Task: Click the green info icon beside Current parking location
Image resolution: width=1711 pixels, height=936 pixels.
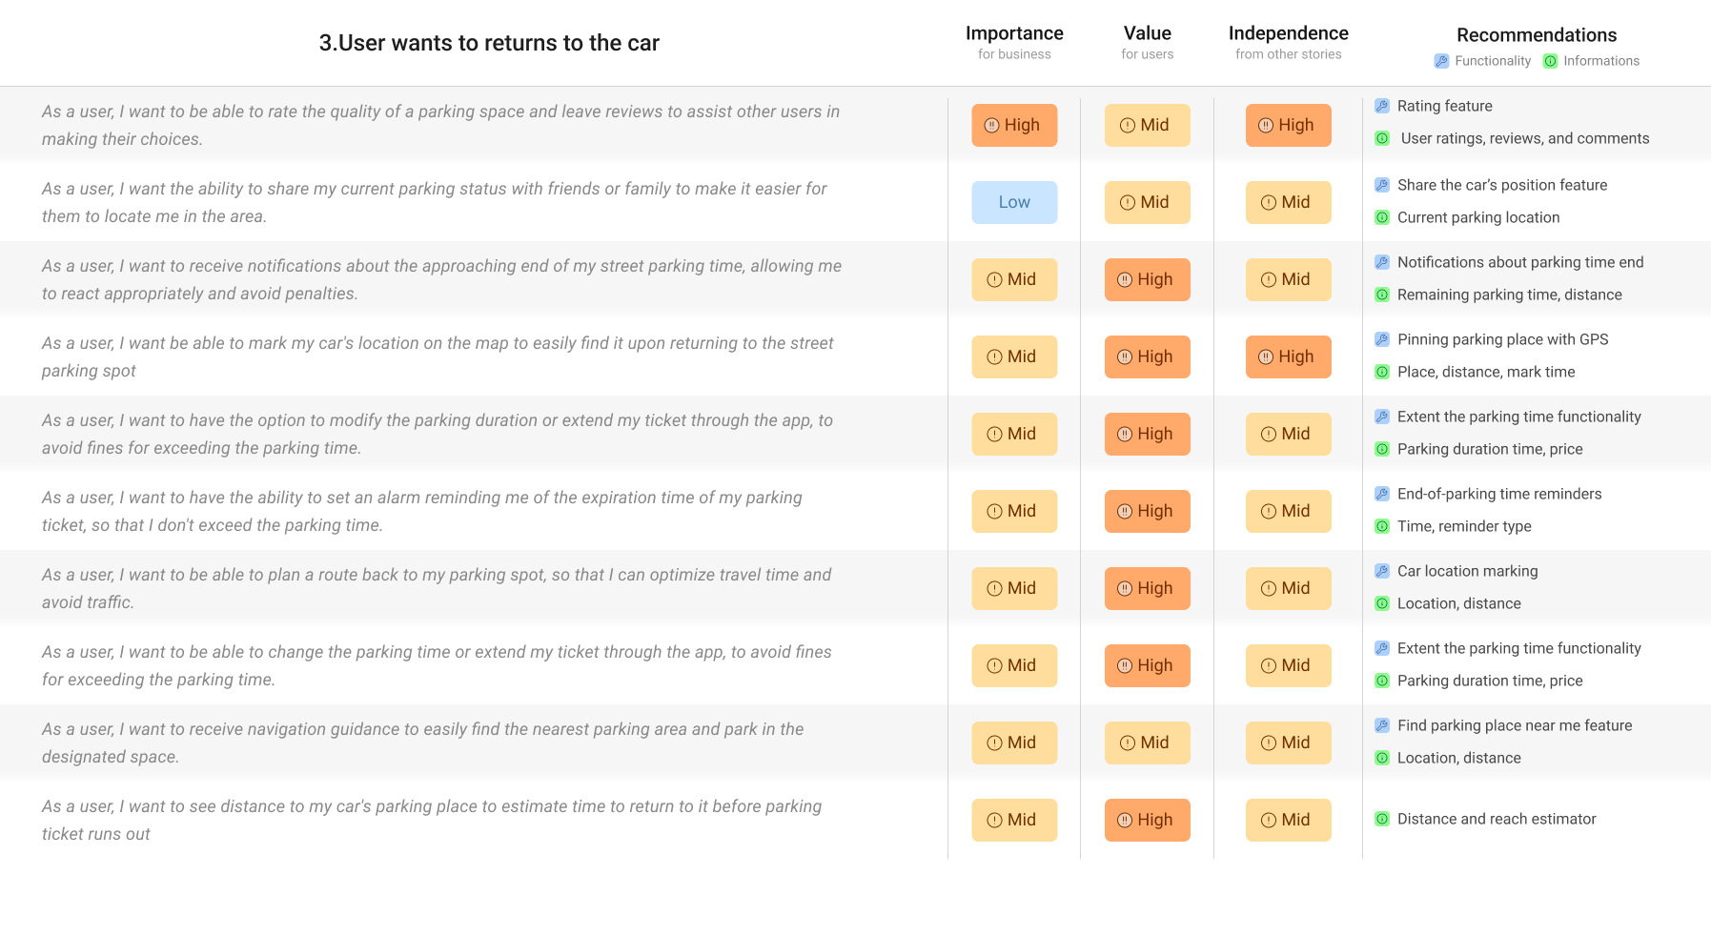Action: point(1382,217)
